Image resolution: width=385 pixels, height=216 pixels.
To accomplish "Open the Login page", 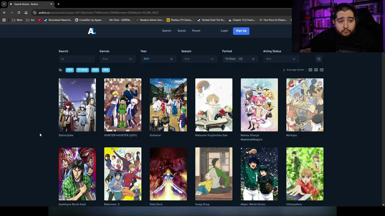I will (224, 31).
